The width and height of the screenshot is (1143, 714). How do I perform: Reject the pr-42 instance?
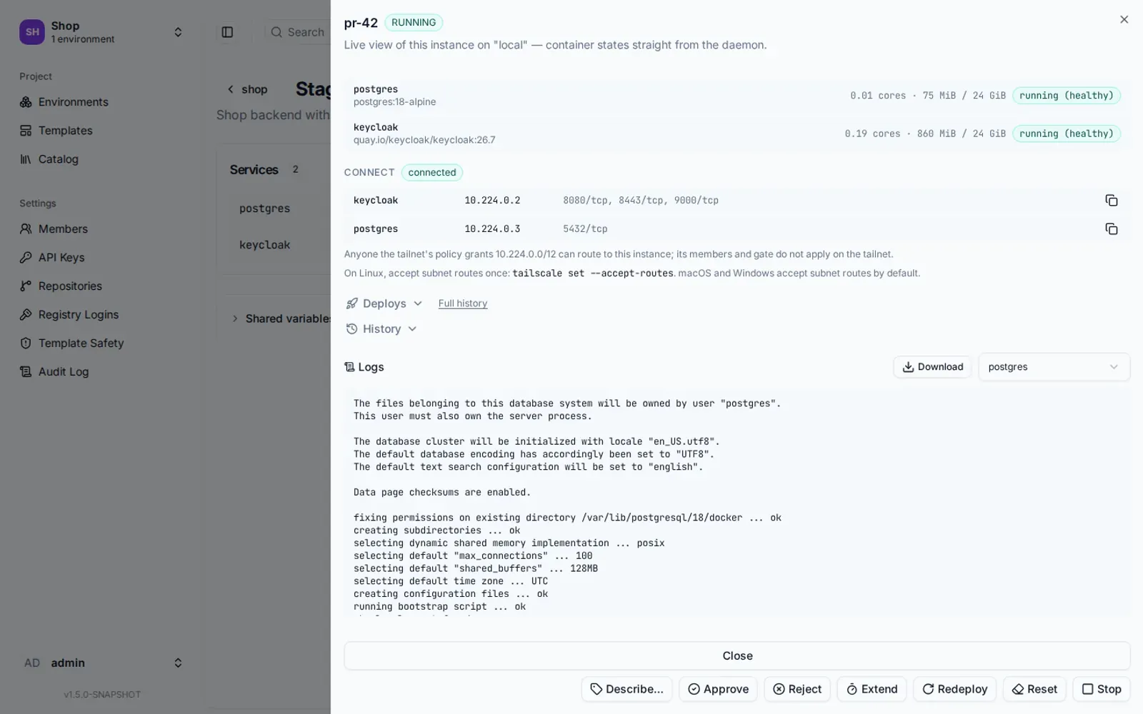click(797, 689)
